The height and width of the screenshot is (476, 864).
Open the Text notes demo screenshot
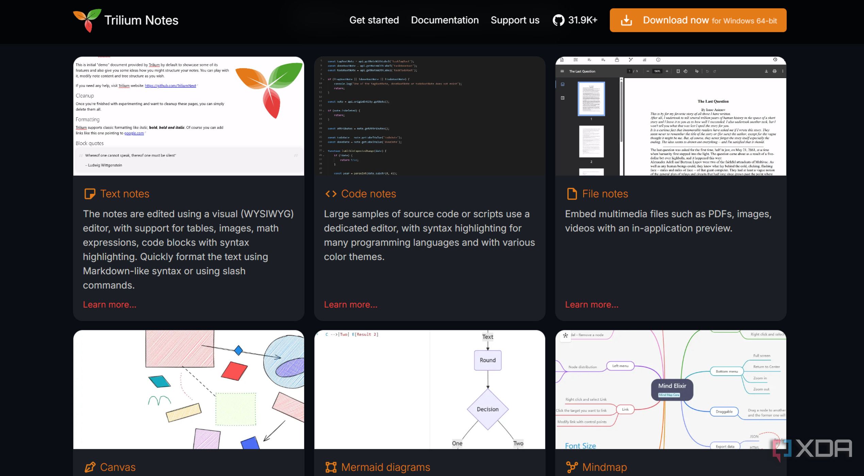pos(188,116)
